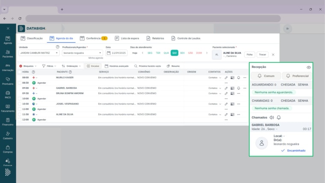This screenshot has height=183, width=325.
Task: Open Ficha for selected patient
Action: tap(250, 55)
